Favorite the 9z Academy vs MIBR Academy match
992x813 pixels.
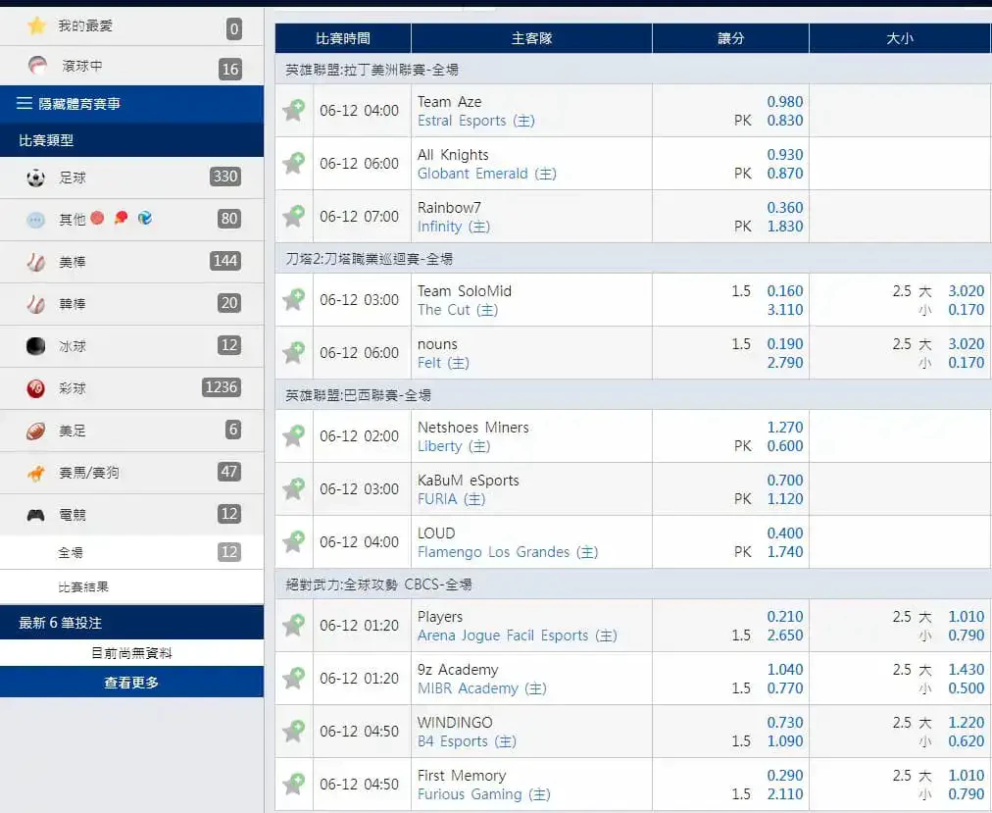pos(294,678)
